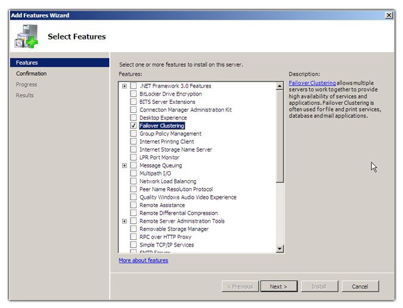Check the Network Load Balancing box
The width and height of the screenshot is (403, 308).
(x=133, y=181)
